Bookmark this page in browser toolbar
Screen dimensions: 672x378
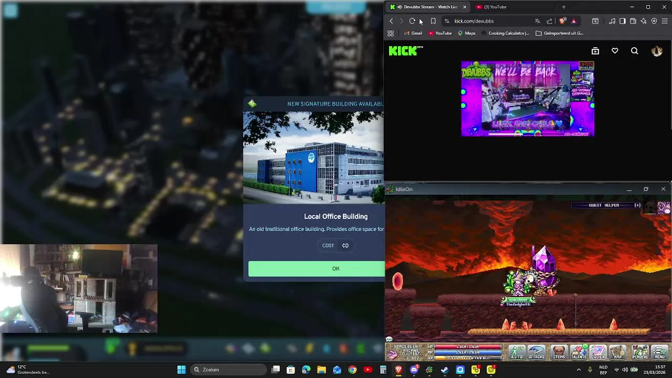(433, 21)
